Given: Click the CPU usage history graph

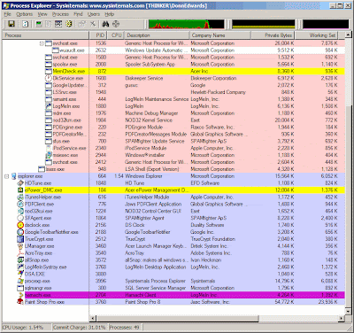Looking at the screenshot, I should (187, 24).
